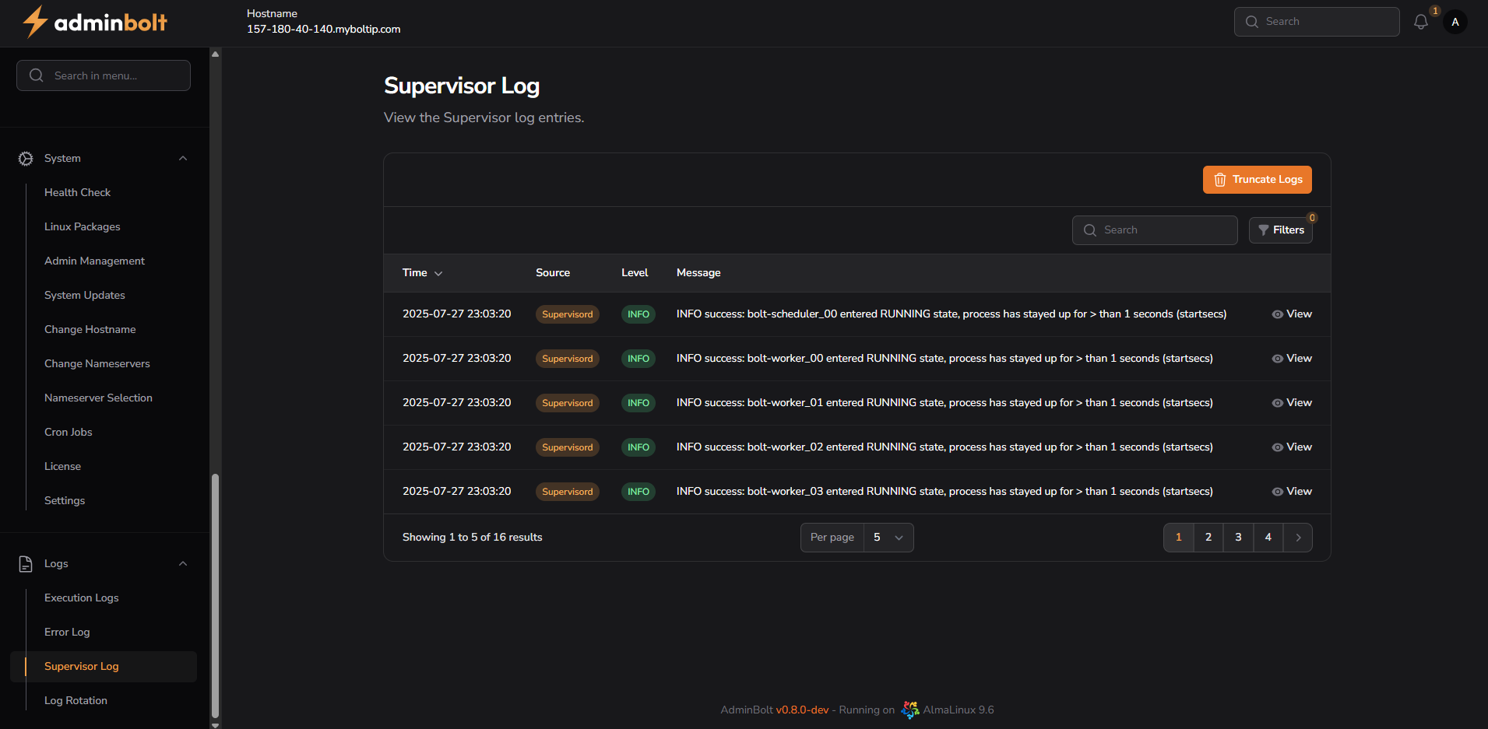Click the Filters funnel icon
This screenshot has width=1488, height=729.
1264,230
